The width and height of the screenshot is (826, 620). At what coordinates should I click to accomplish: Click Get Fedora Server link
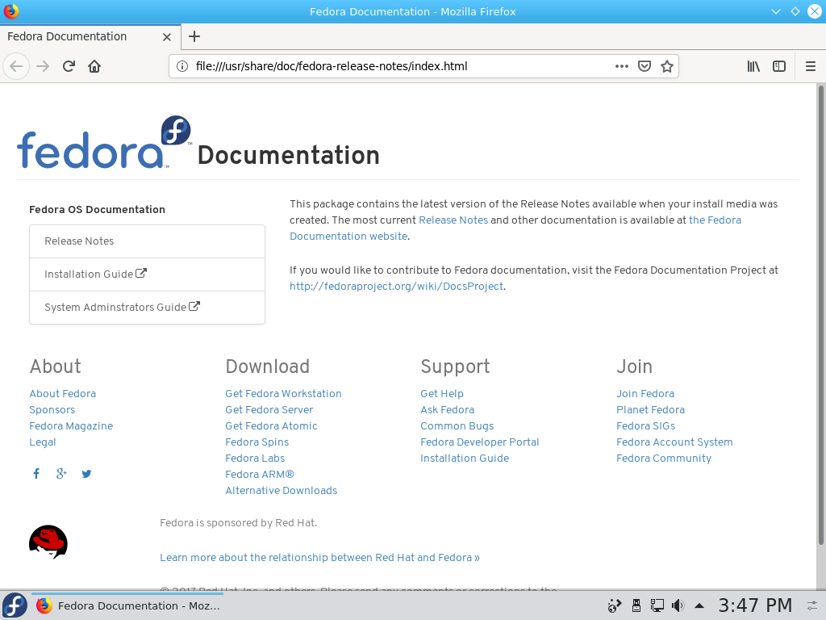pos(269,410)
